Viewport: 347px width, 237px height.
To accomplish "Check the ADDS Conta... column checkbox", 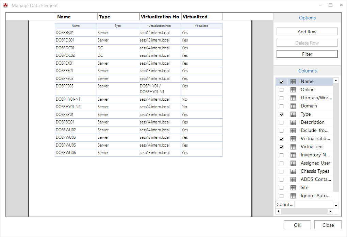I will coord(281,180).
